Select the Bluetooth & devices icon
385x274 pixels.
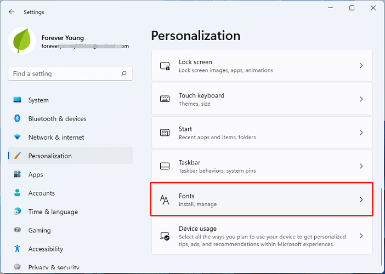click(17, 119)
